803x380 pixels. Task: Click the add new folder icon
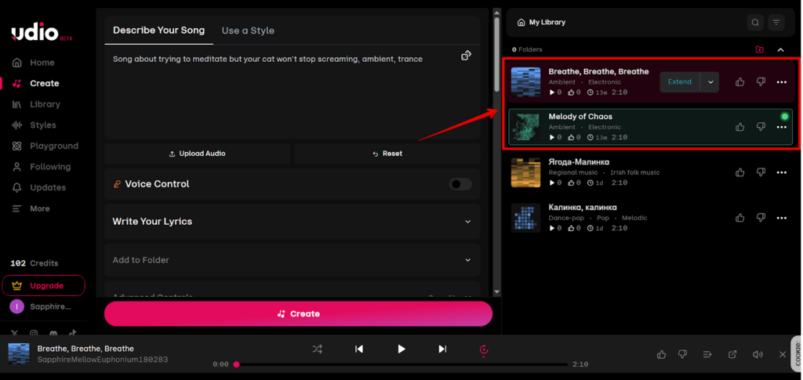click(x=759, y=49)
